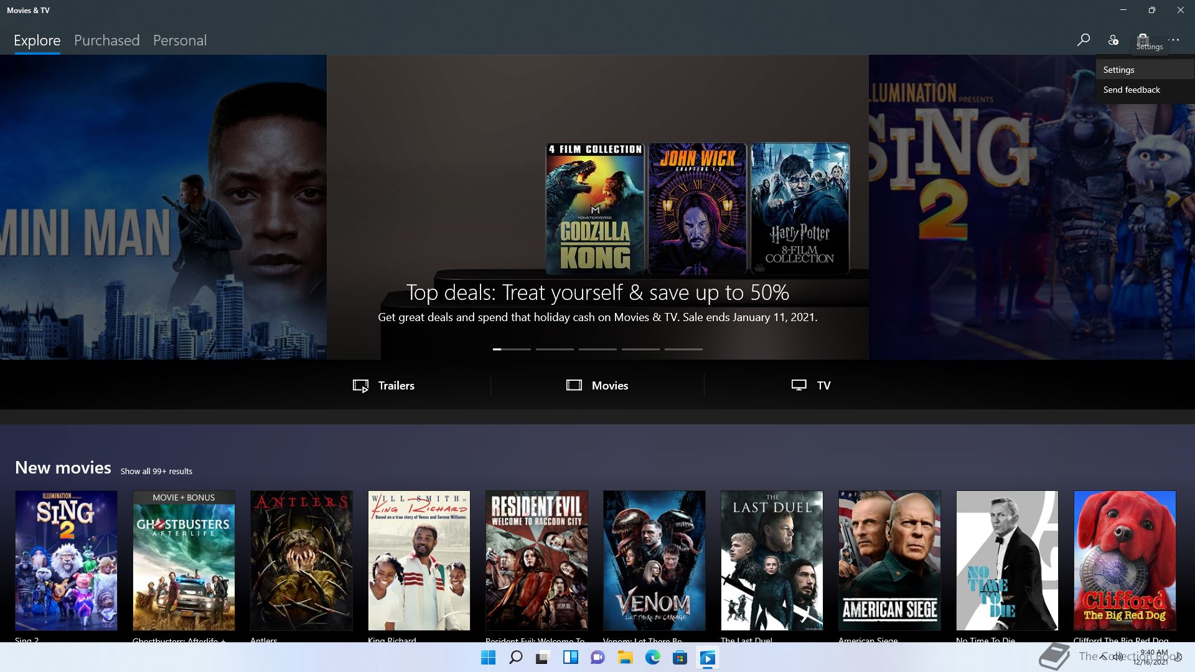
Task: Open the American Siege poster
Action: (x=889, y=561)
